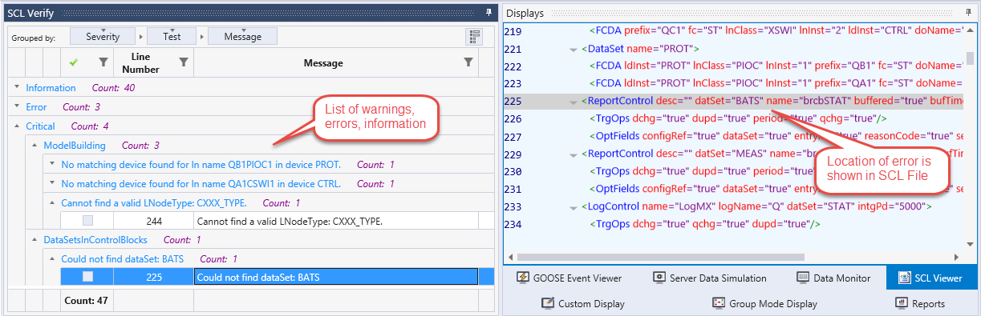Select SCL line 222 FCDA QB1 text
Screen dimensions: 981x316
[776, 66]
